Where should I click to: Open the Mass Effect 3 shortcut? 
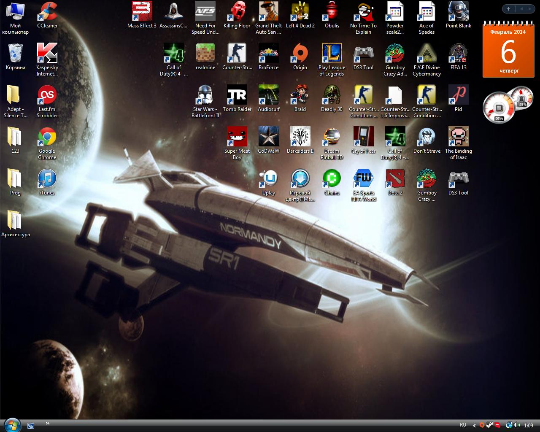[142, 12]
